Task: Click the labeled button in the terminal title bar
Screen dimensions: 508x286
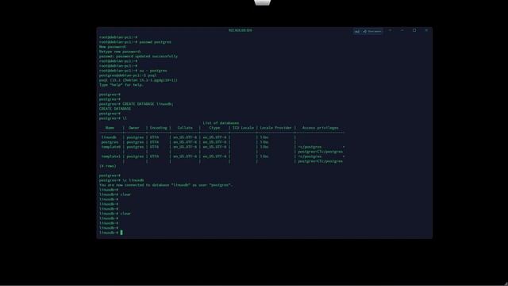Action: (x=372, y=32)
